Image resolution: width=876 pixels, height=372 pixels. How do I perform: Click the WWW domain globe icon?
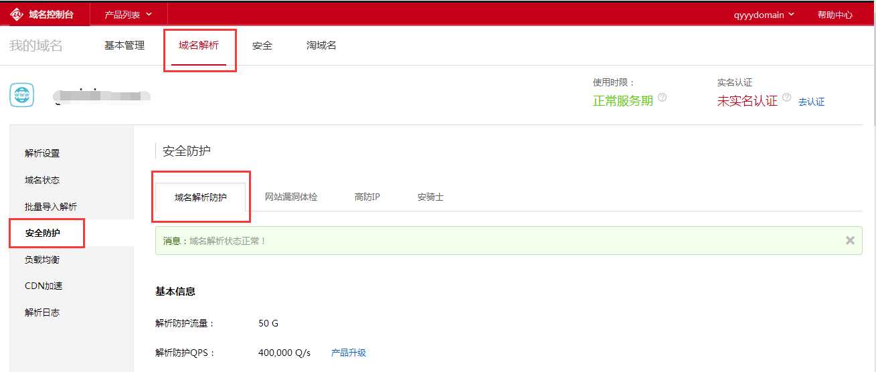click(22, 95)
